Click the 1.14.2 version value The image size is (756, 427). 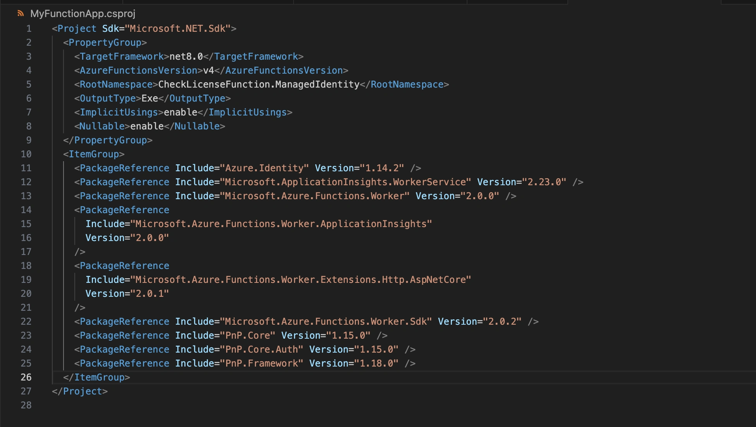tap(382, 168)
